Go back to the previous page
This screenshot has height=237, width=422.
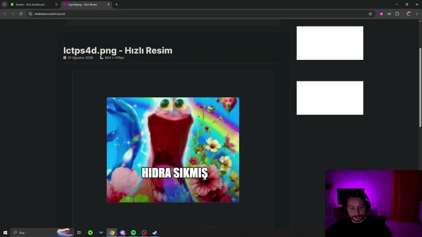click(x=5, y=14)
